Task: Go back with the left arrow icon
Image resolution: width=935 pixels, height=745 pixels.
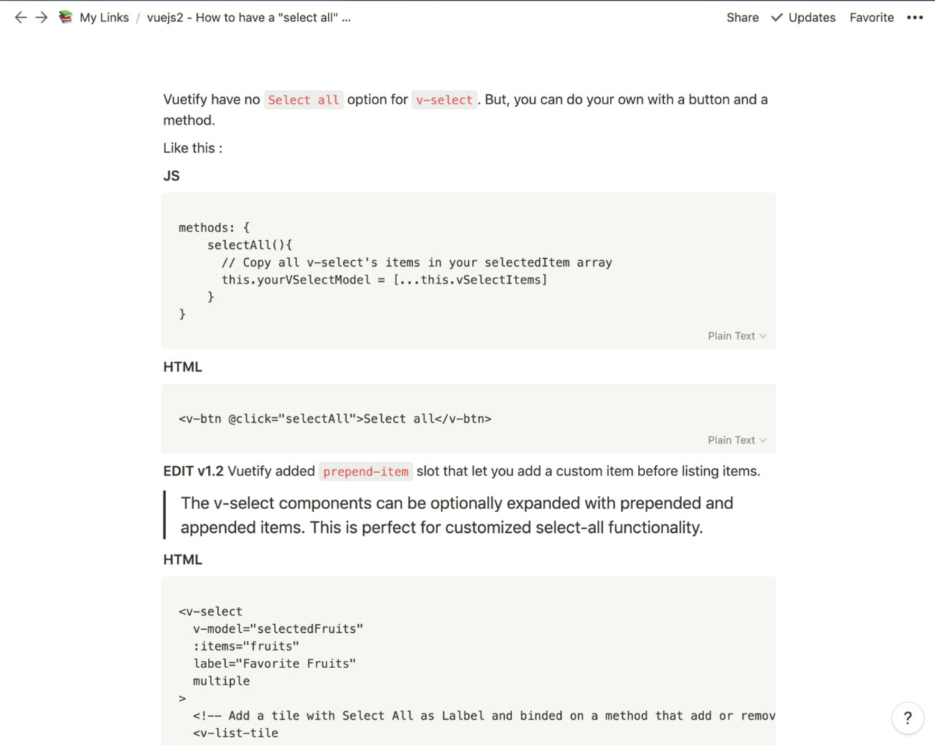Action: 21,17
